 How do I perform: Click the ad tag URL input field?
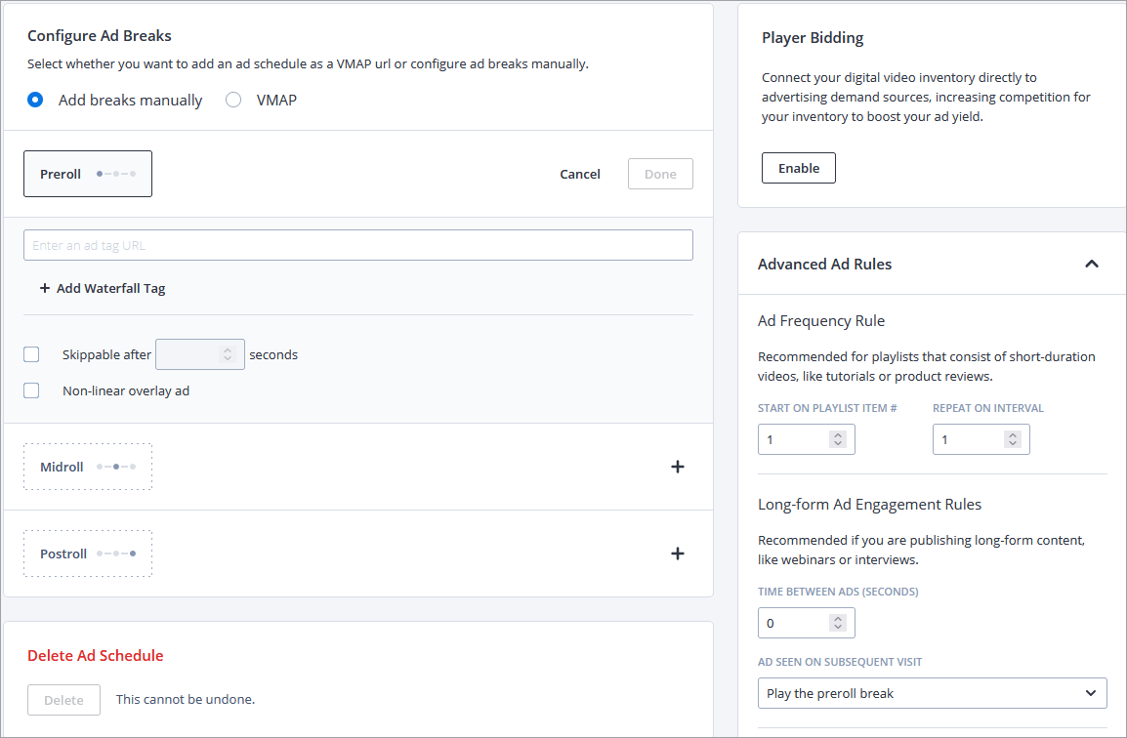click(x=357, y=245)
